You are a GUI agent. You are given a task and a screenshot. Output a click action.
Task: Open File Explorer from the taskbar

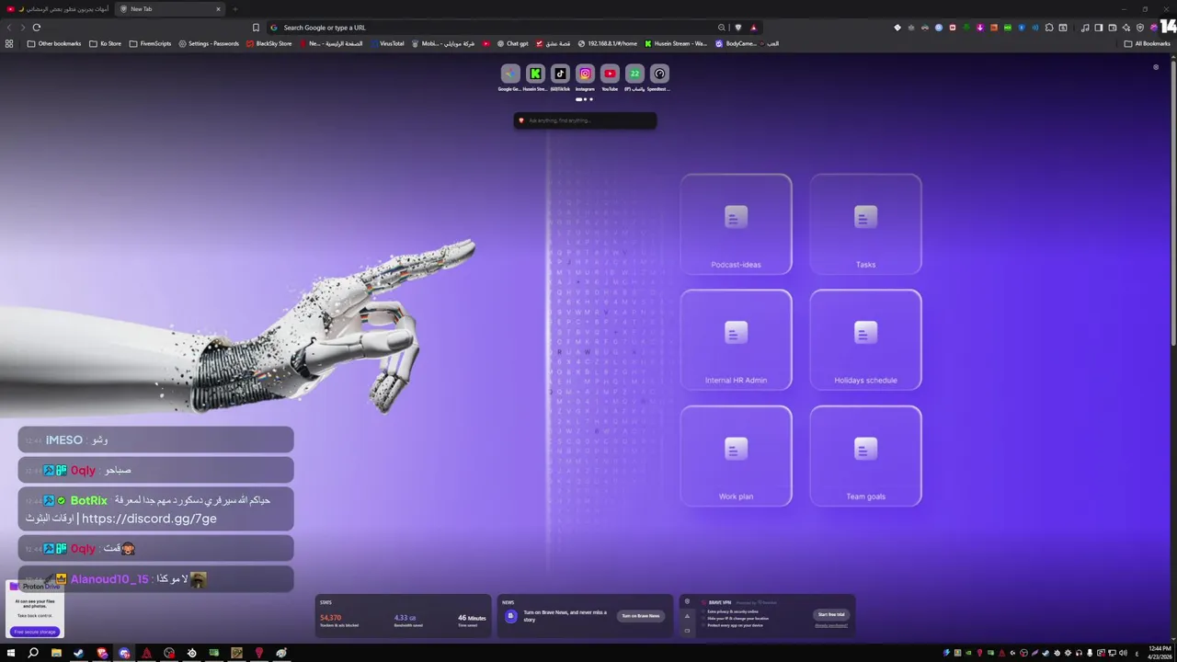56,654
